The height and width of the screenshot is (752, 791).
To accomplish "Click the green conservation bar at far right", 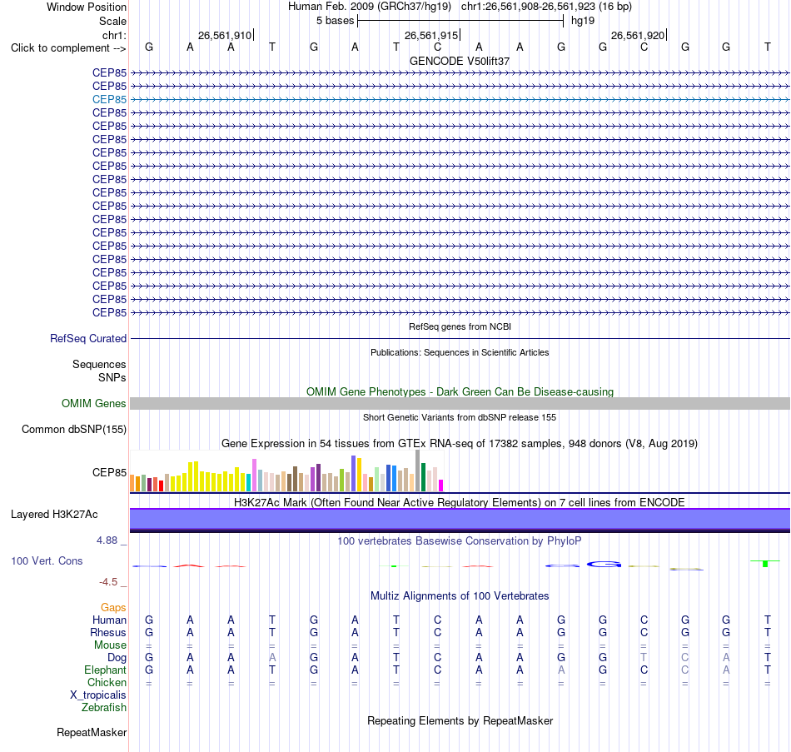I will (765, 563).
